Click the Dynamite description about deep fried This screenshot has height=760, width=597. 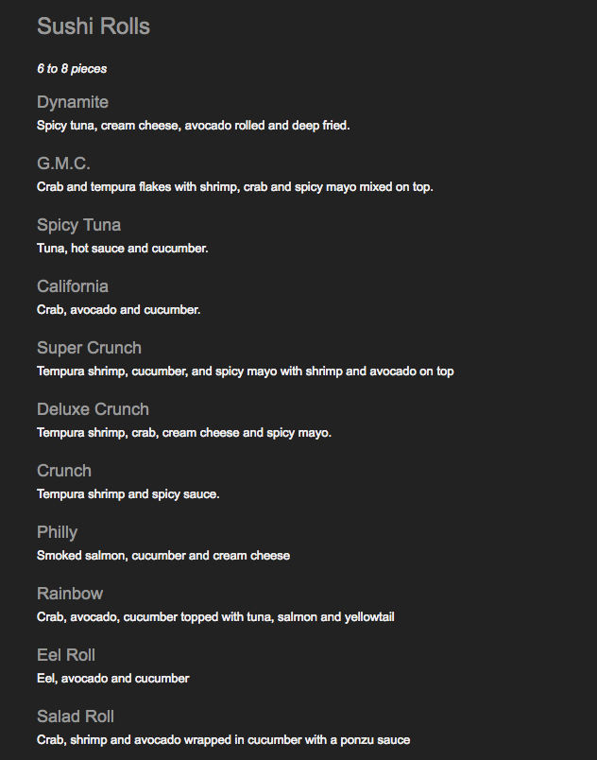194,125
